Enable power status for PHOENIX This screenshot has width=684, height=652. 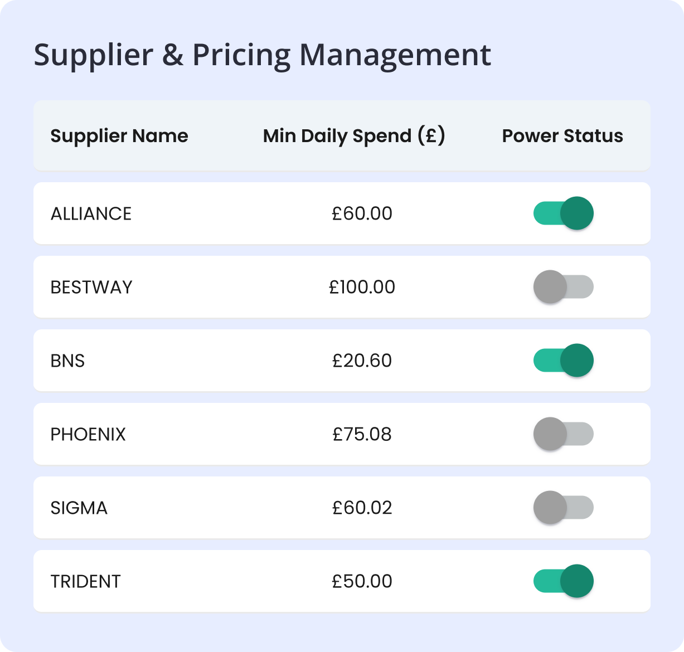(564, 434)
